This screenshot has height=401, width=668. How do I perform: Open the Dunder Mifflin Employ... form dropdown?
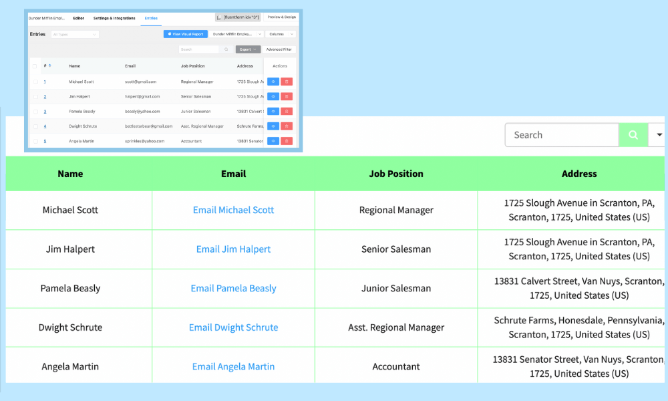pyautogui.click(x=236, y=34)
